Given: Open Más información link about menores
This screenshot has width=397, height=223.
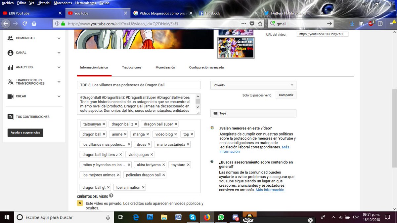Looking at the screenshot, I should click(254, 149).
